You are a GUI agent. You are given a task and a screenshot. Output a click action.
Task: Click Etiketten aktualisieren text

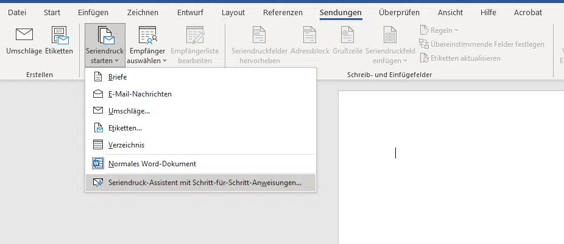pos(465,58)
